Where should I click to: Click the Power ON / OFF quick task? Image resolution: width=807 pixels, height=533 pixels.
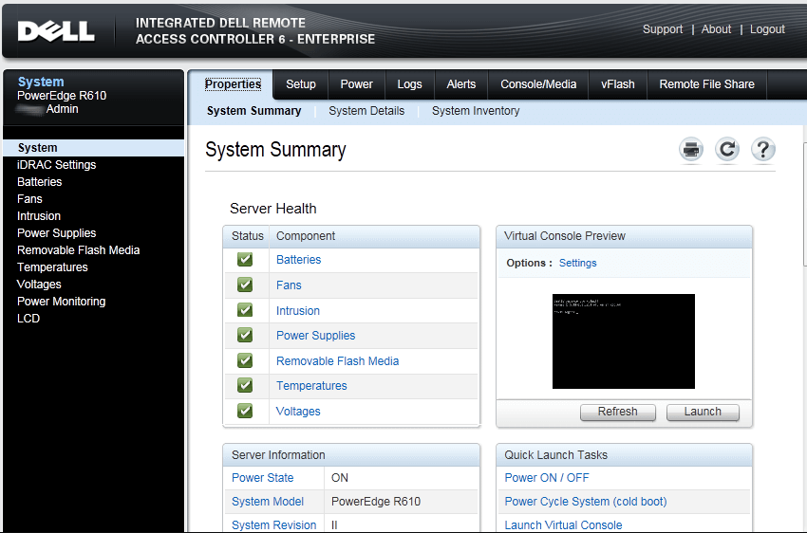click(547, 478)
